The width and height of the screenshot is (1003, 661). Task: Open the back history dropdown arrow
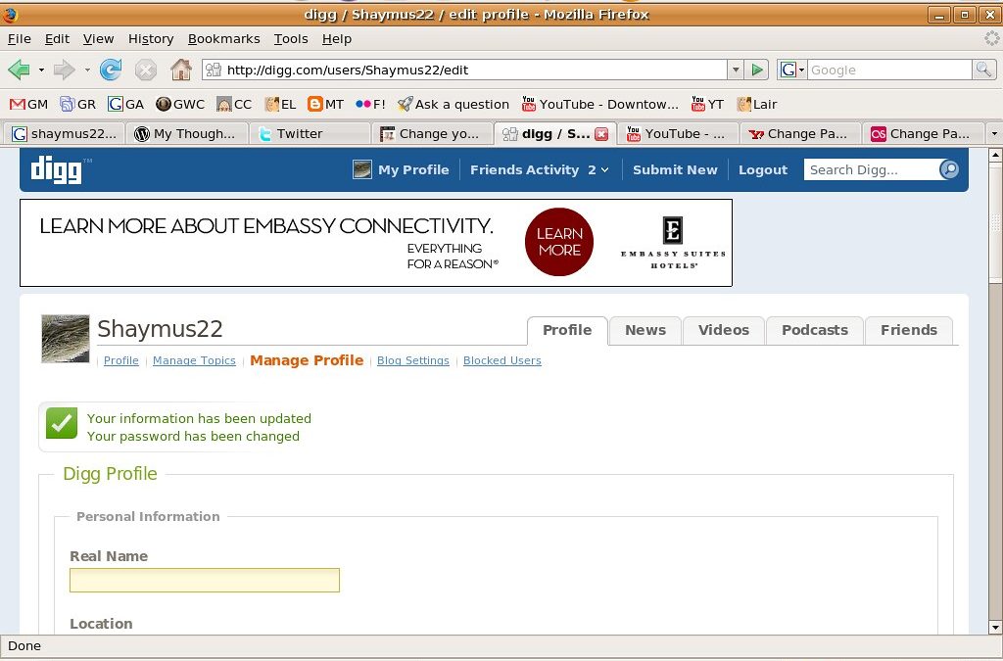pyautogui.click(x=41, y=70)
